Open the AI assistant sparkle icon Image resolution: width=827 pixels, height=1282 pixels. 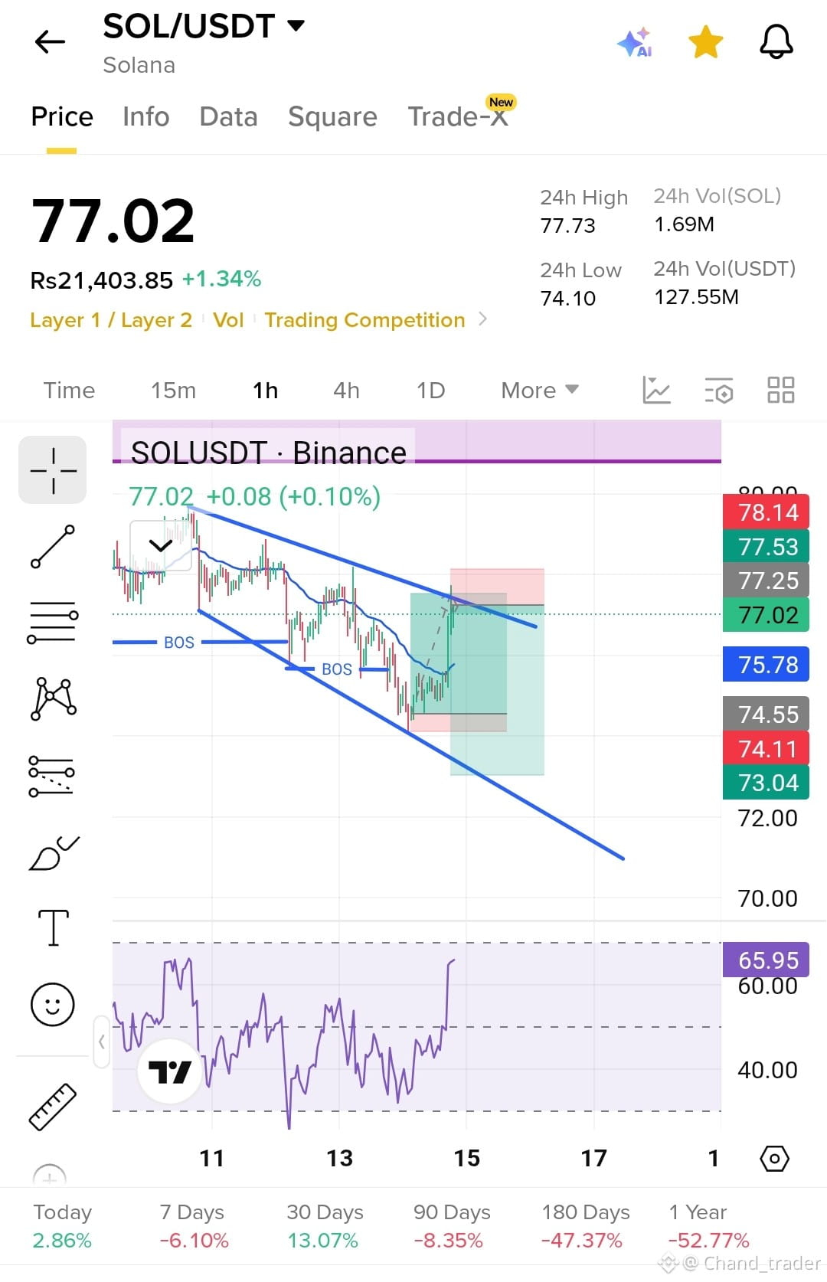[635, 41]
